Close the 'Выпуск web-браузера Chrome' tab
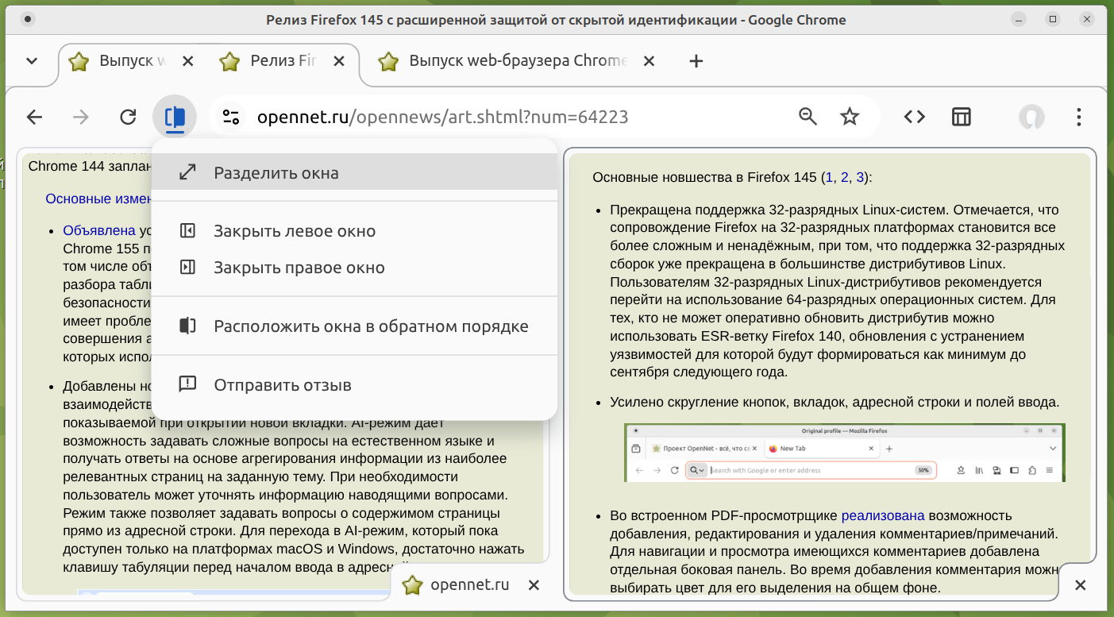Viewport: 1114px width, 617px height. pos(649,61)
